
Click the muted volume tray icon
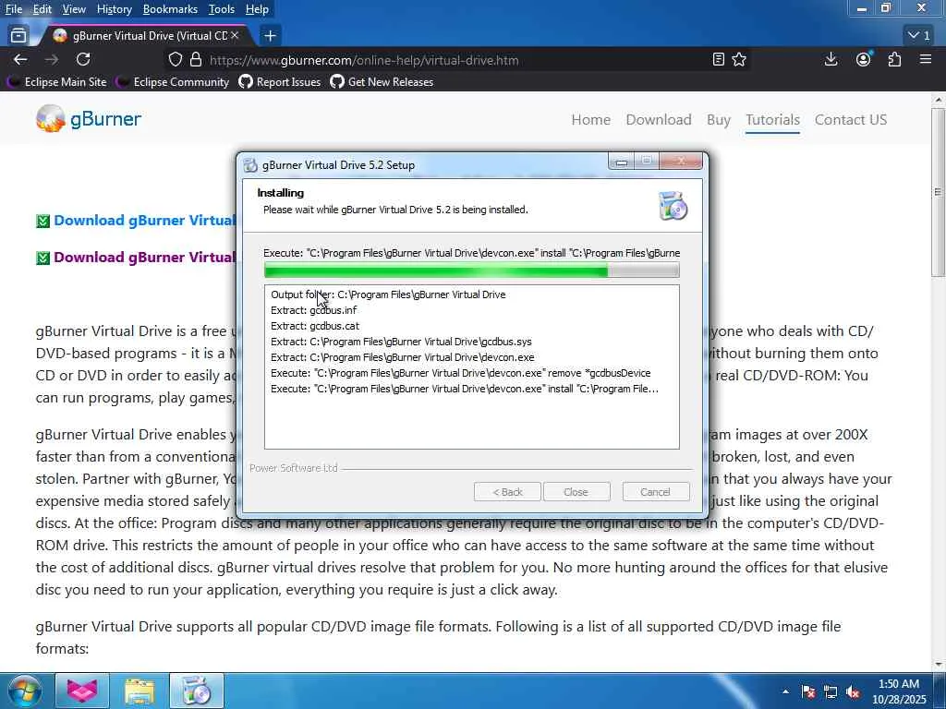tap(853, 692)
